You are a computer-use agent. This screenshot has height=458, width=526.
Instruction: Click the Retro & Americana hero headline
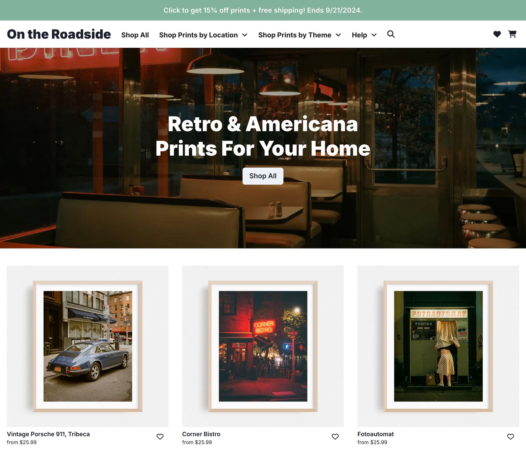tap(263, 136)
